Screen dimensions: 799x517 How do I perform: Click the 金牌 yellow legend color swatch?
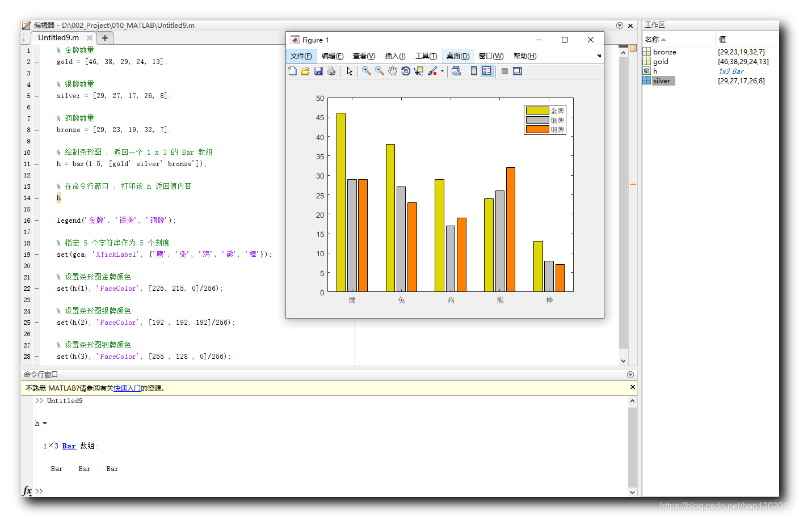[x=537, y=111]
